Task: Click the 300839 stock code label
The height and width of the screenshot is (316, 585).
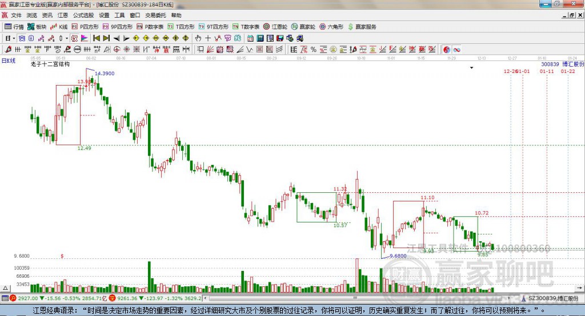Action: 550,64
